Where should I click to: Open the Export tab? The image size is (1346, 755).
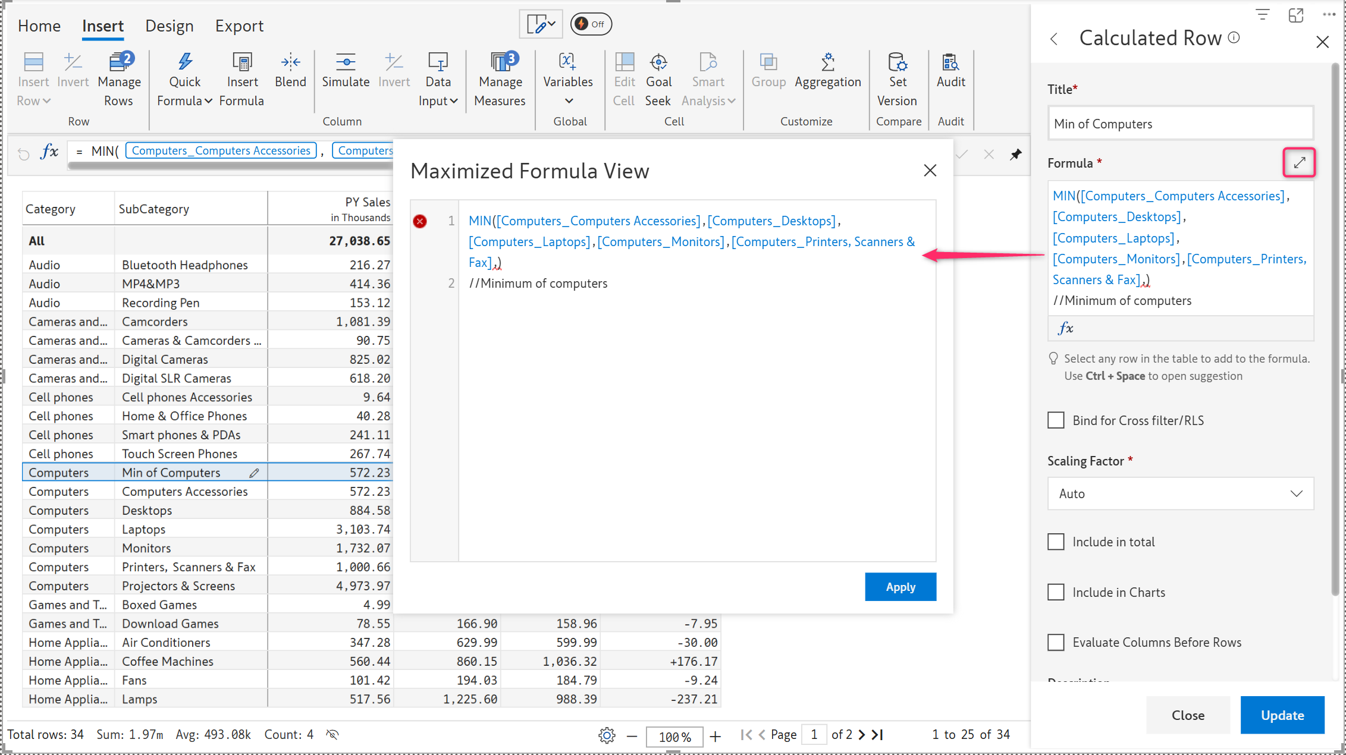[x=239, y=26]
